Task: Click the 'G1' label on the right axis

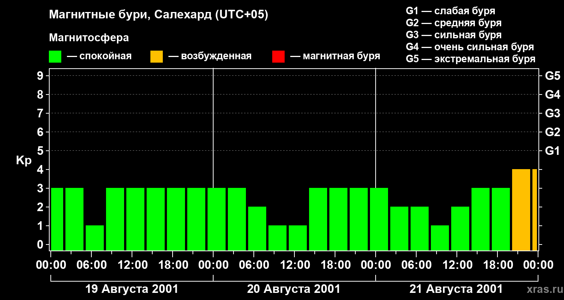Action: click(552, 151)
